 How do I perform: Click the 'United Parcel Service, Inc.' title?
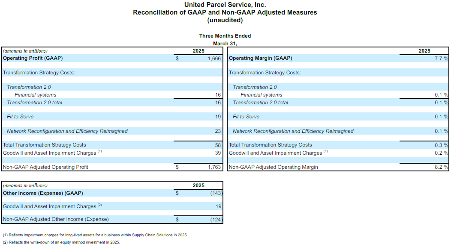[225, 5]
